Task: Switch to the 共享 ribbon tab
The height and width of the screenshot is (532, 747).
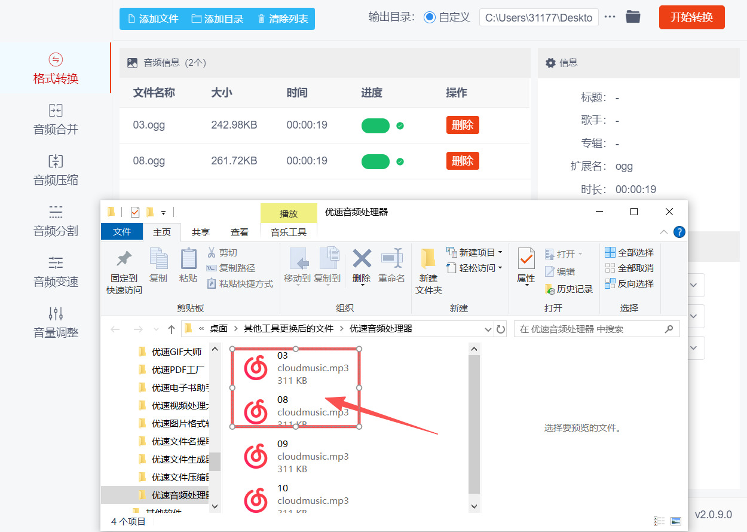Action: [x=201, y=232]
